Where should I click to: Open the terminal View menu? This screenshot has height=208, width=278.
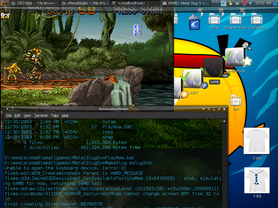[x=27, y=115]
